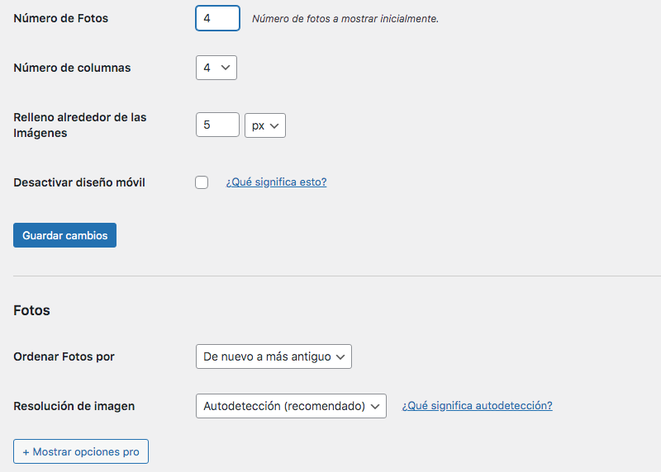Click the Ordenar Fotos por label

tap(64, 356)
